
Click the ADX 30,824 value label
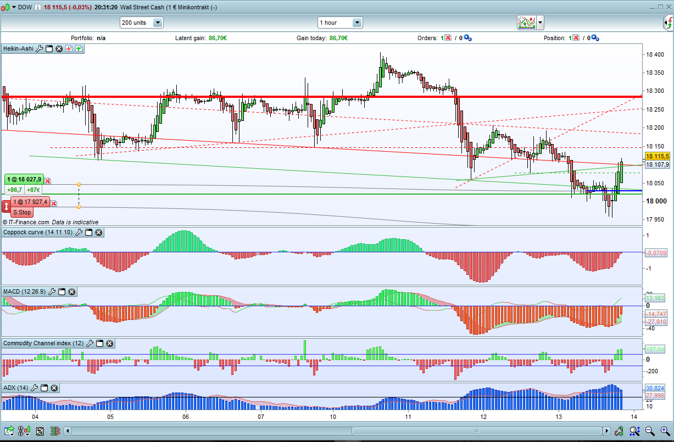655,388
